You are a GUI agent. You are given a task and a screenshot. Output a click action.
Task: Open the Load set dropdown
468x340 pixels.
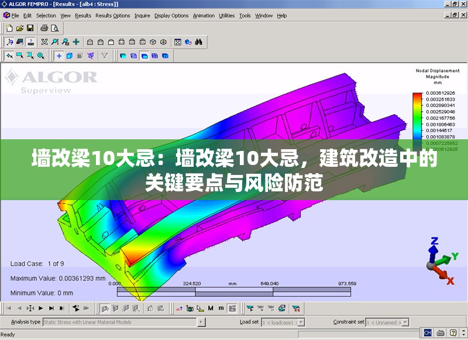(301, 322)
